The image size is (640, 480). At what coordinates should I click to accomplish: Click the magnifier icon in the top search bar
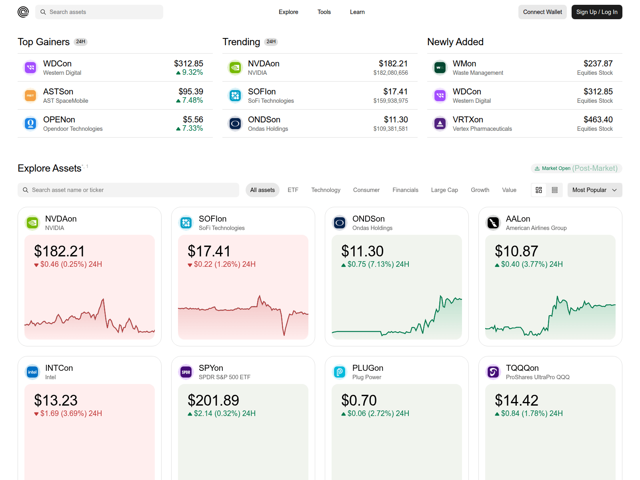coord(43,12)
